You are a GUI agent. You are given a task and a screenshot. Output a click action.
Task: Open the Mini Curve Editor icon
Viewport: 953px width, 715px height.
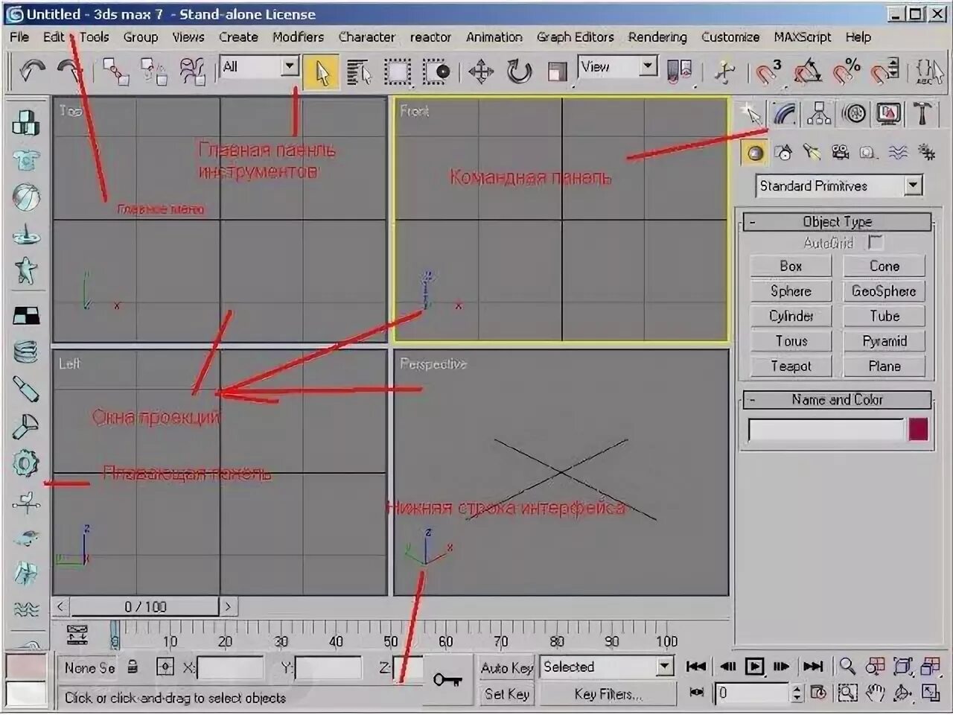pos(77,635)
